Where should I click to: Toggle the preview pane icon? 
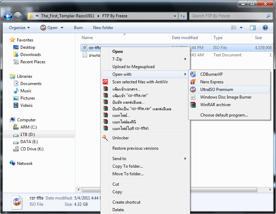pyautogui.click(x=253, y=28)
